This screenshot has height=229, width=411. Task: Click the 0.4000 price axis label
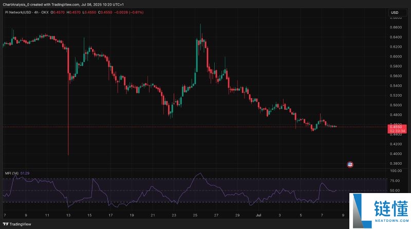pyautogui.click(x=395, y=154)
